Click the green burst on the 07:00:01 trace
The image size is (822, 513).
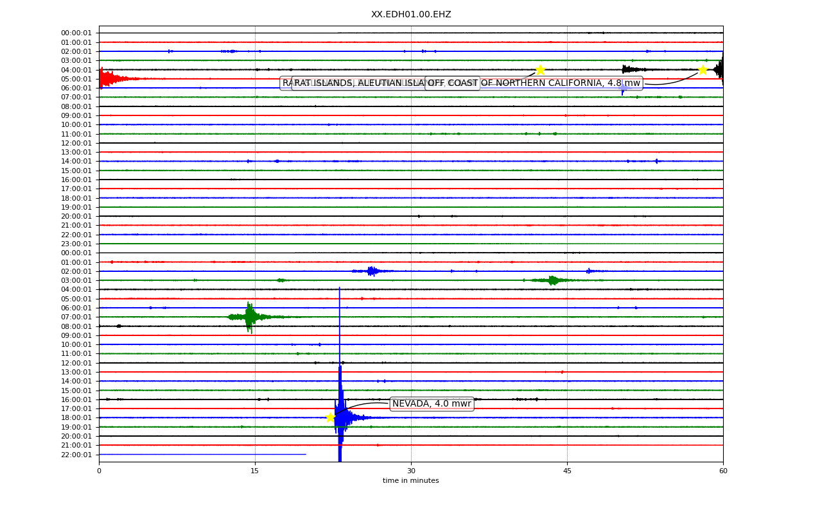pyautogui.click(x=250, y=317)
